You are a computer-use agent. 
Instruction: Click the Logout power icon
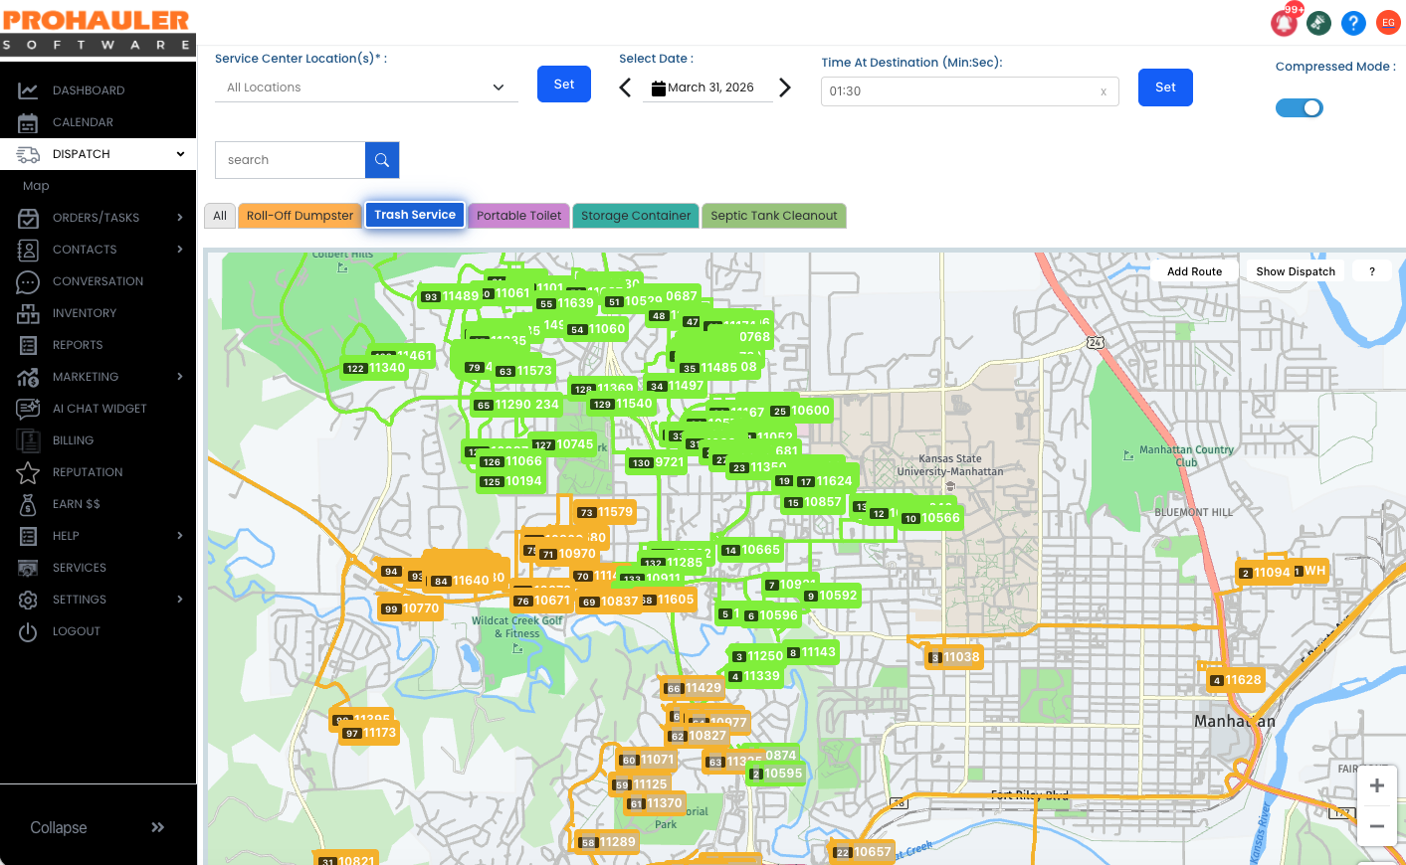click(28, 631)
